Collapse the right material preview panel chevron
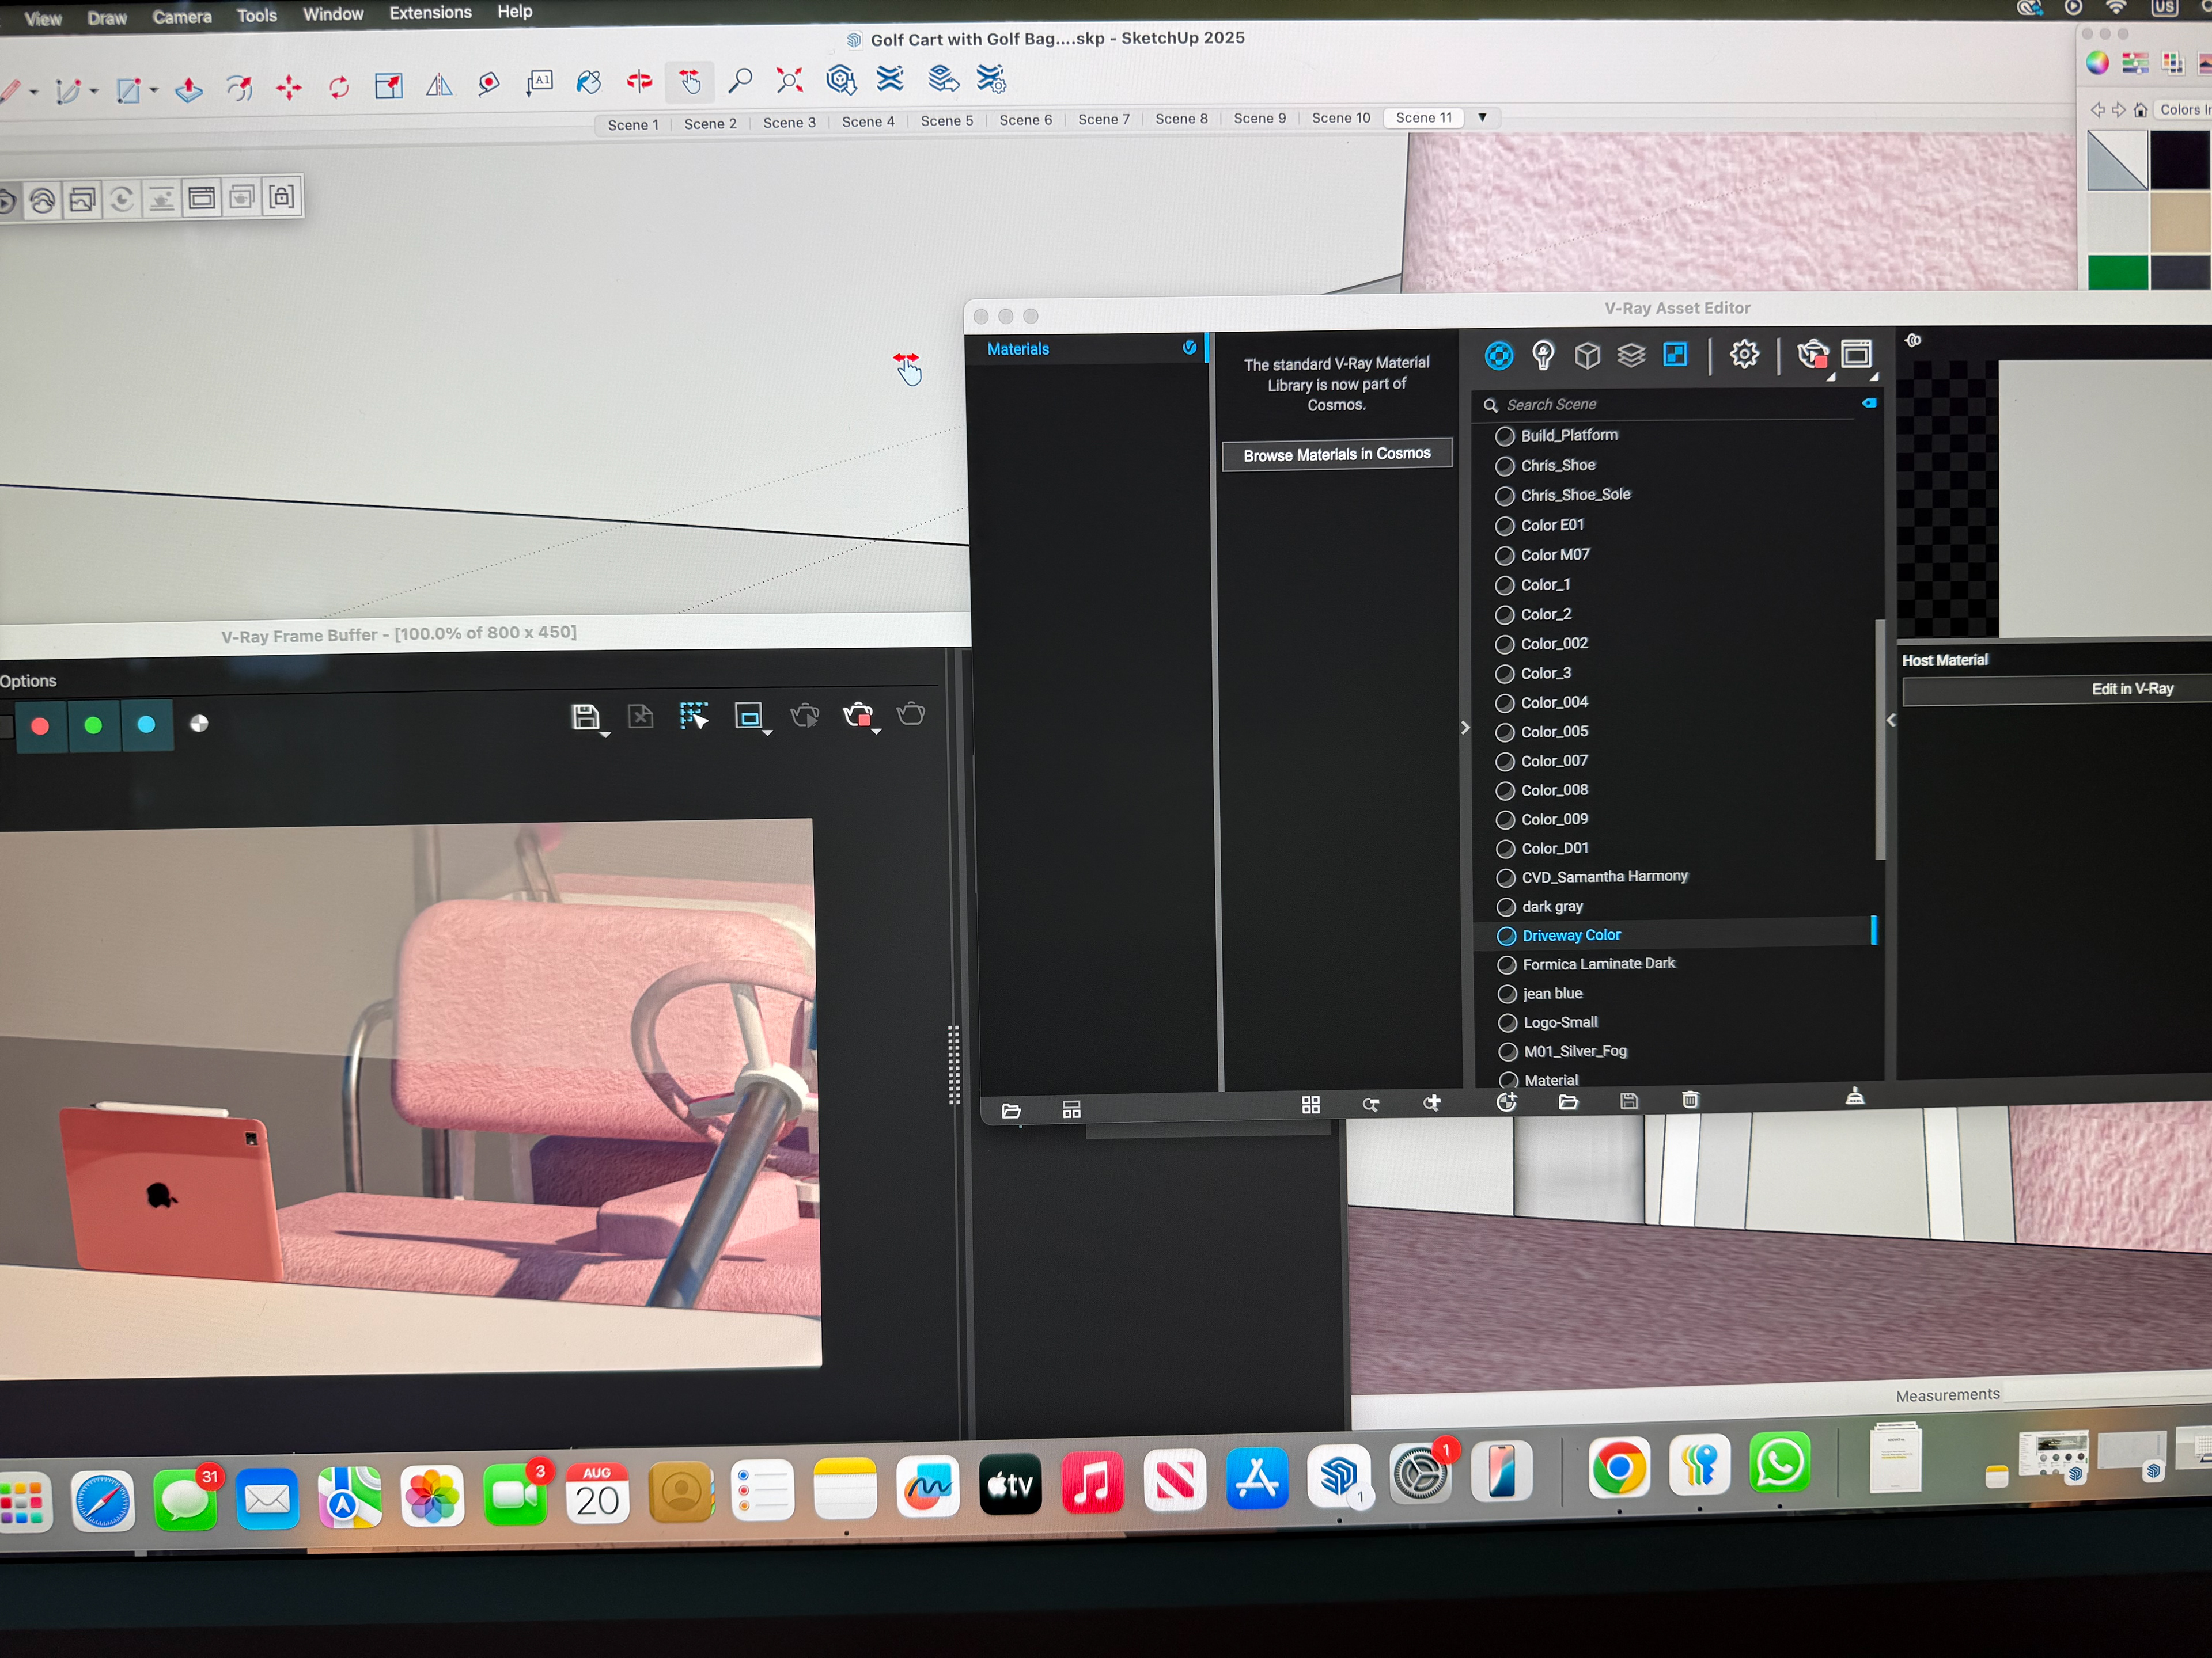The image size is (2212, 1658). pos(1890,720)
